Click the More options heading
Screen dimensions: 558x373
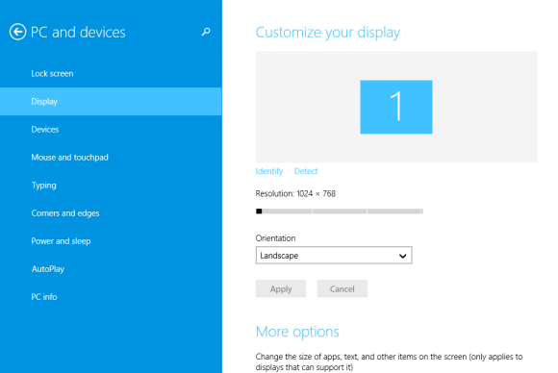click(x=297, y=332)
